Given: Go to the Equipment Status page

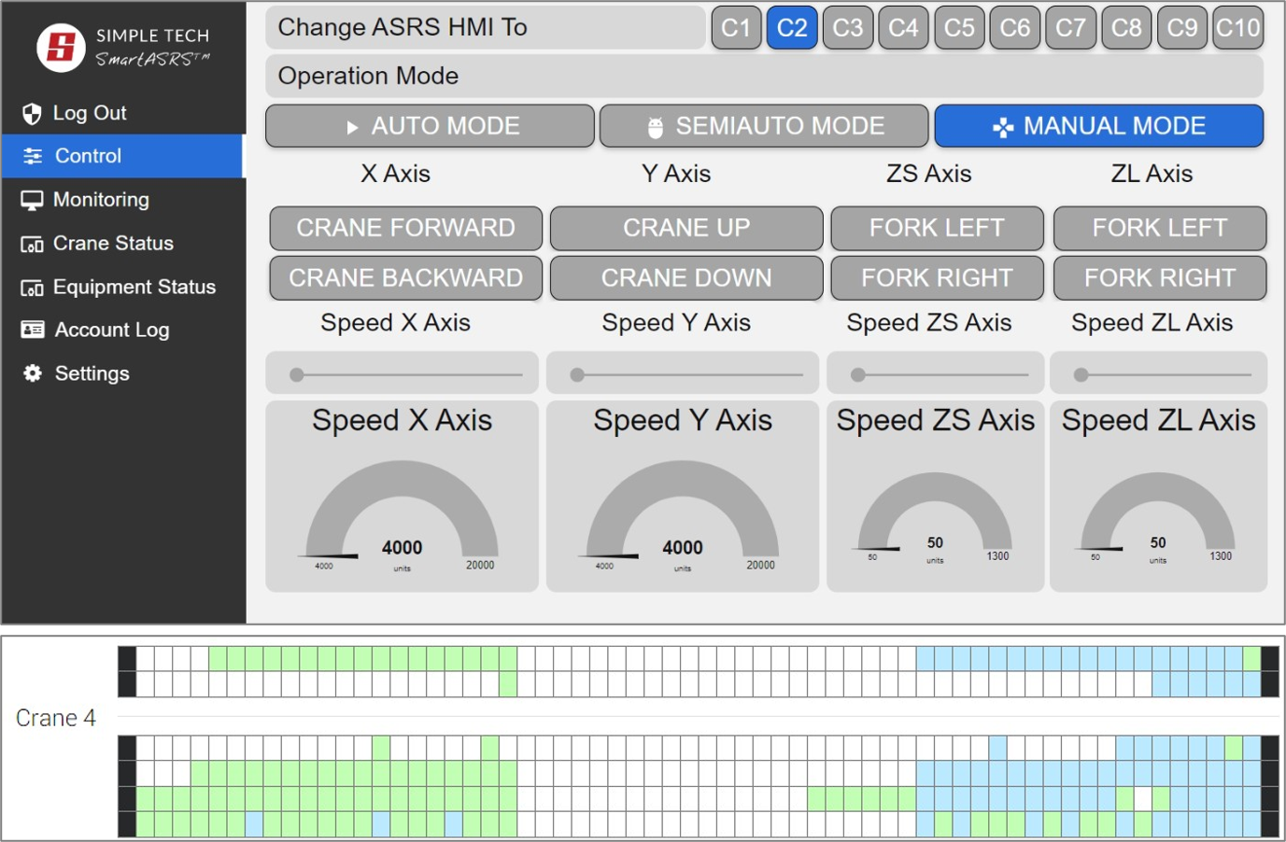Looking at the screenshot, I should coord(123,288).
